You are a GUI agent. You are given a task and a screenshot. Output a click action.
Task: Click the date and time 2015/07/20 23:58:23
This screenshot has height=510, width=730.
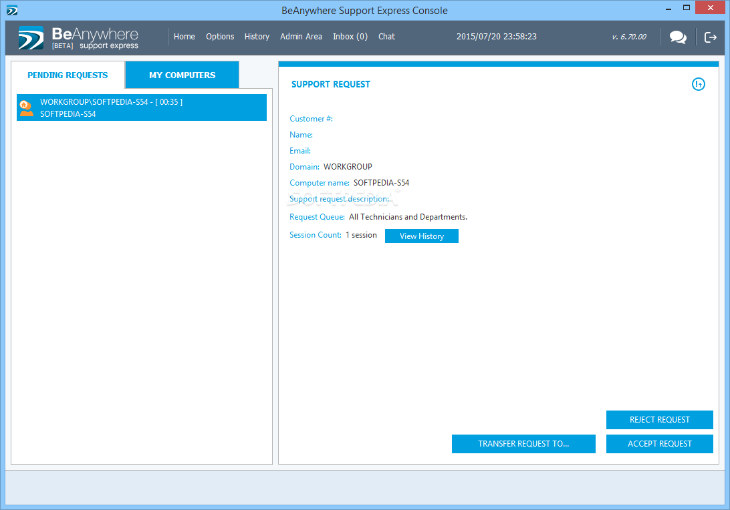[x=496, y=36]
